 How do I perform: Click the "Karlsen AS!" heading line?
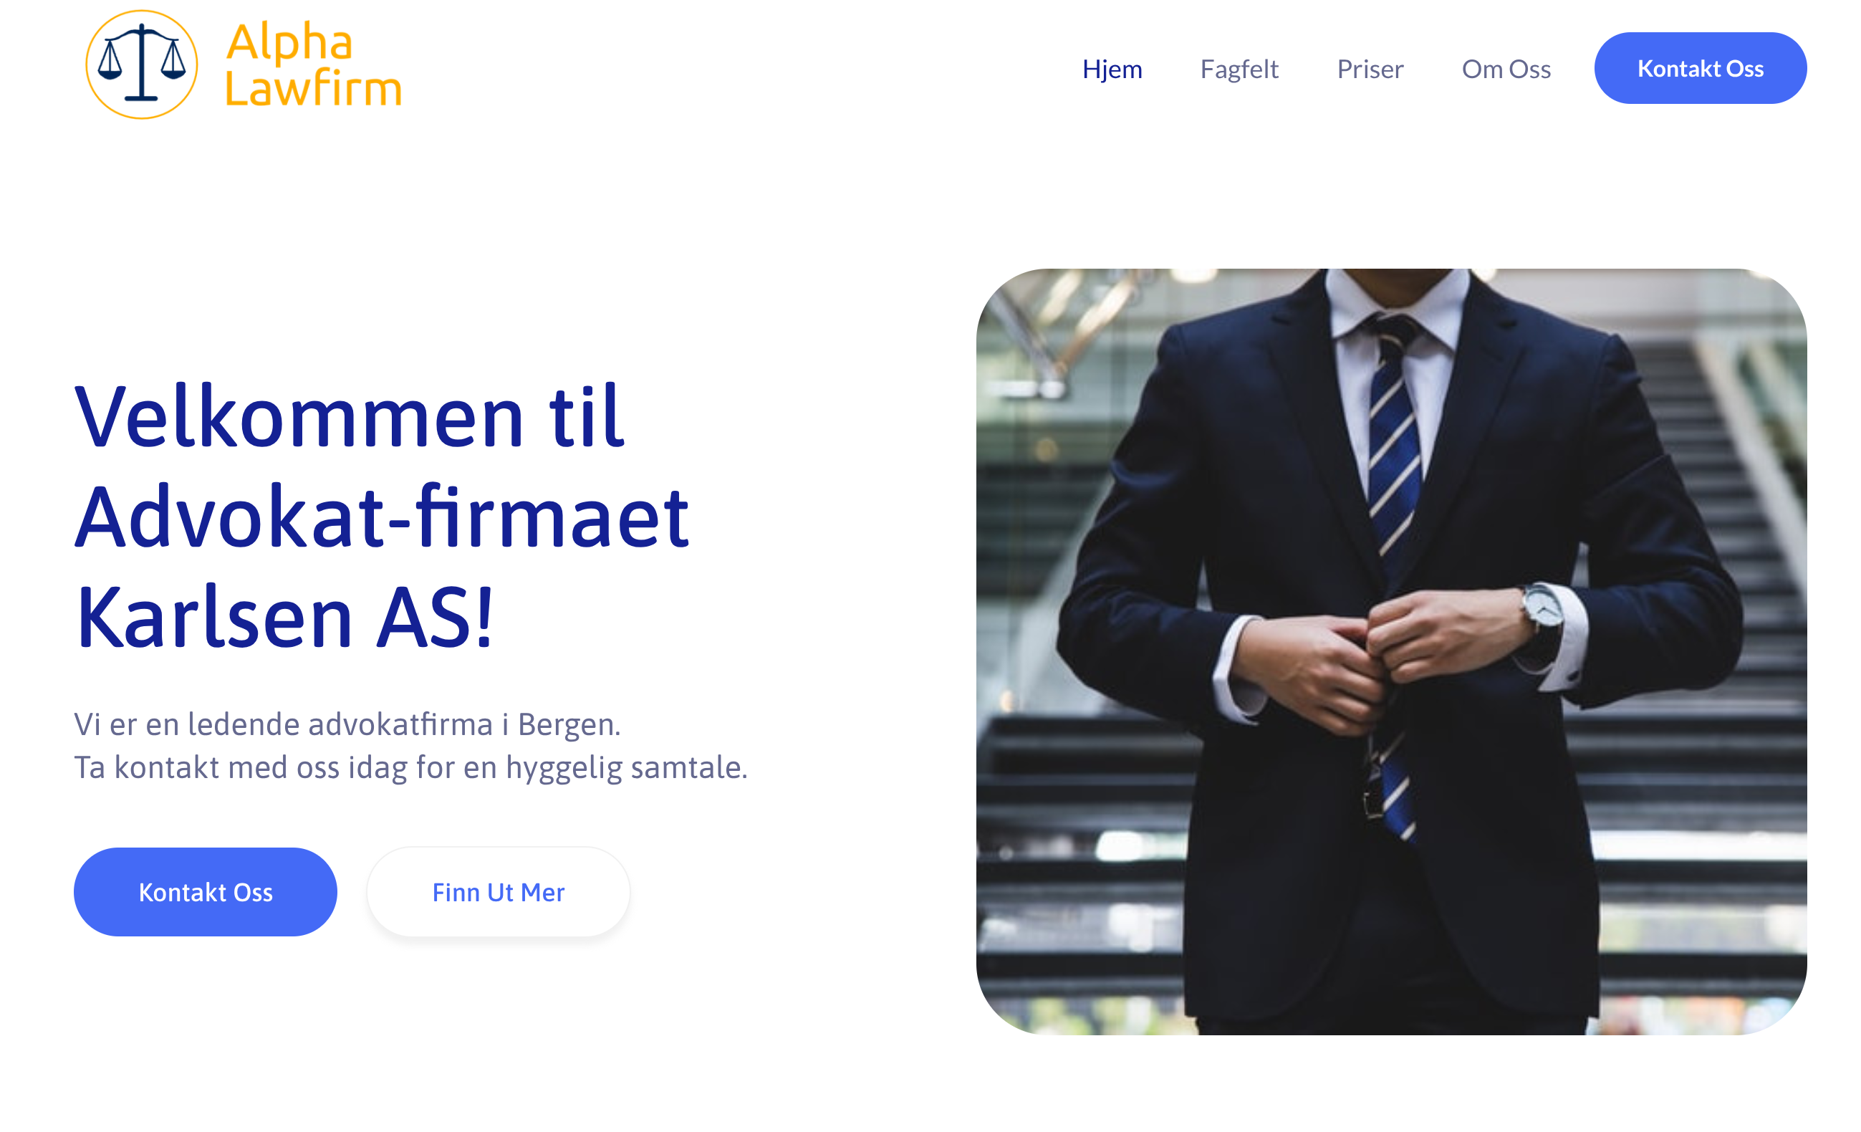point(285,617)
